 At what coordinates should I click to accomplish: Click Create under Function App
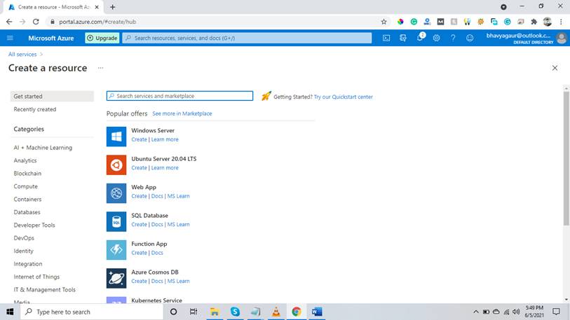click(140, 253)
